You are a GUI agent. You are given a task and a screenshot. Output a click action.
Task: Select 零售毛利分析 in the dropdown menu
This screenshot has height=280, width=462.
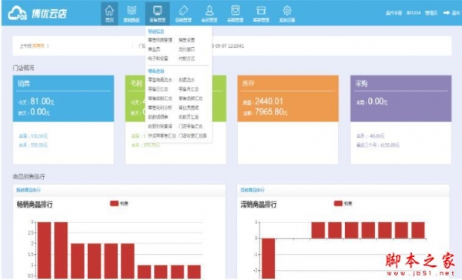[159, 108]
